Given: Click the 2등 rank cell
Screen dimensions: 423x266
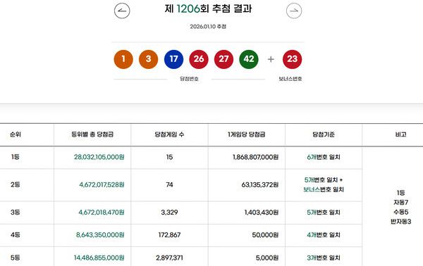Looking at the screenshot, I should coord(16,184).
